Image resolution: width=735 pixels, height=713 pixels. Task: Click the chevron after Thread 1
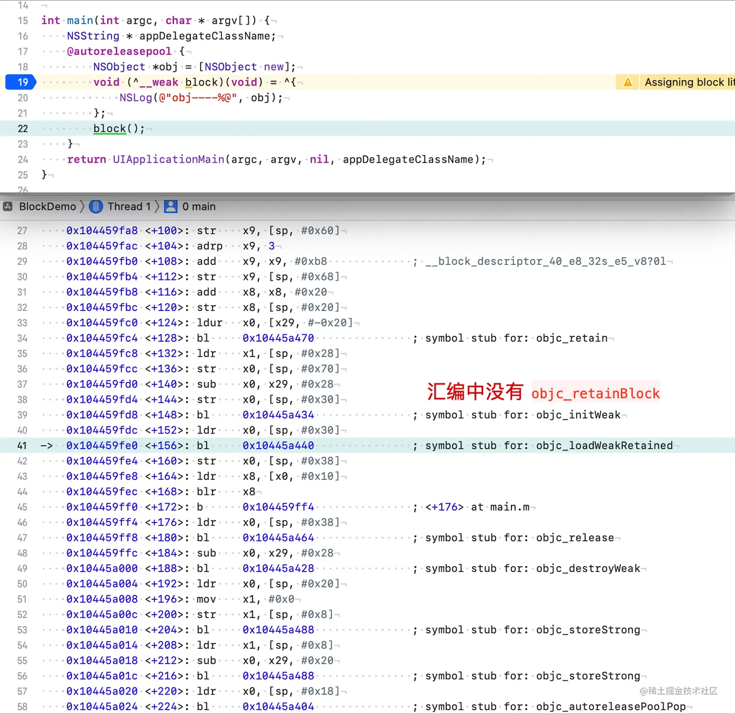point(157,207)
